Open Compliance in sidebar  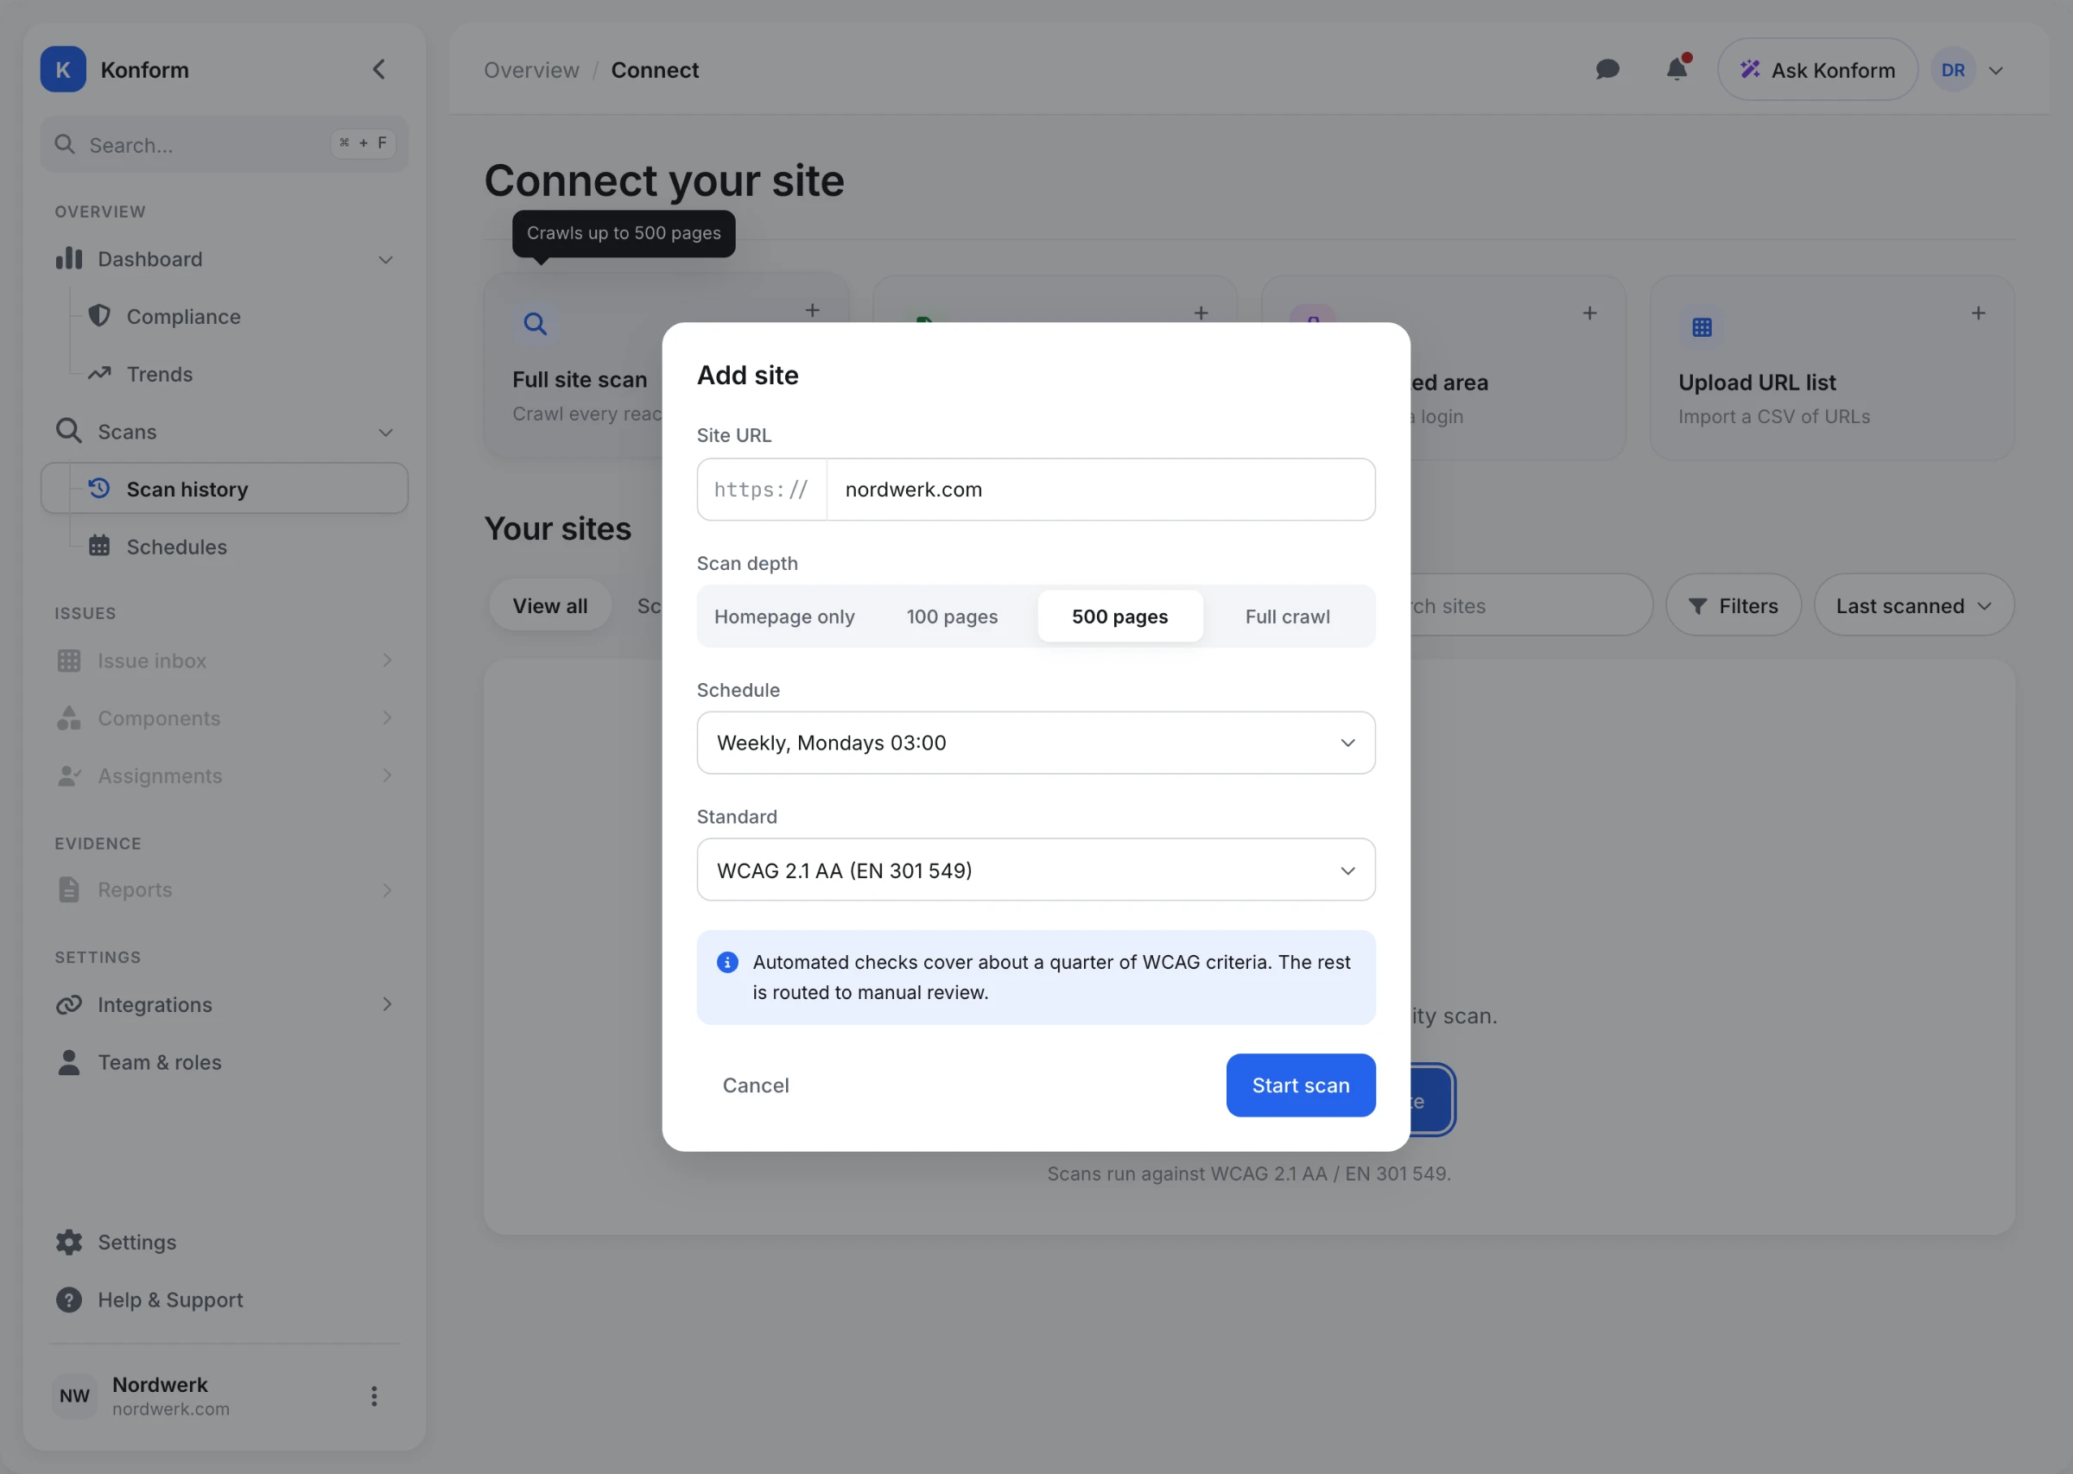coord(225,316)
